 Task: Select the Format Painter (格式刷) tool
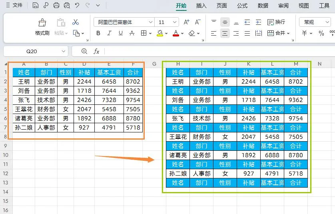[42, 27]
